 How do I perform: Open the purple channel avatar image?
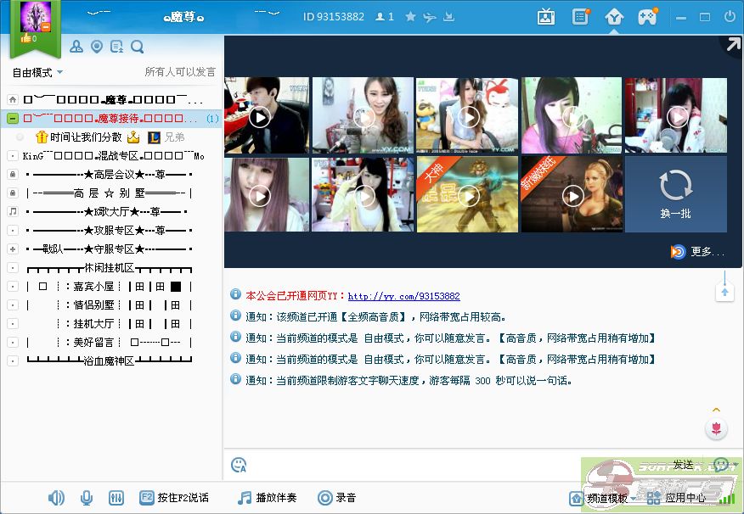point(35,17)
